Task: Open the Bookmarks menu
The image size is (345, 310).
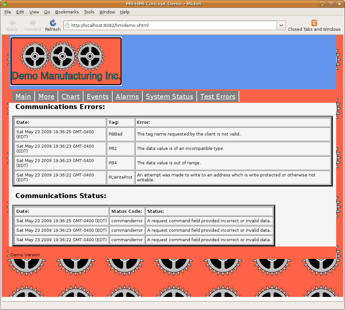Action: point(67,12)
